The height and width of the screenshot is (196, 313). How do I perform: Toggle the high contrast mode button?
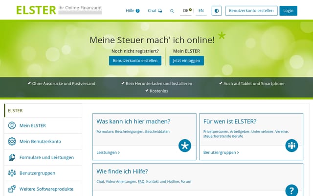(x=216, y=11)
